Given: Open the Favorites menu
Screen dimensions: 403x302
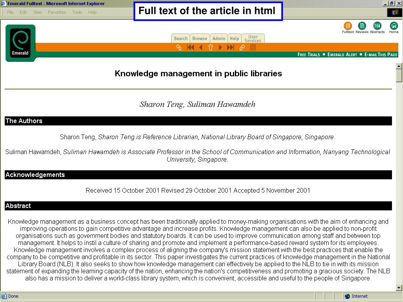Looking at the screenshot, I should pos(57,12).
